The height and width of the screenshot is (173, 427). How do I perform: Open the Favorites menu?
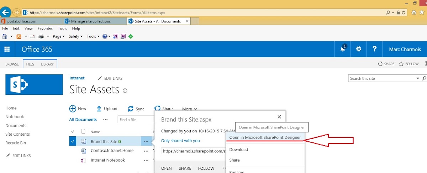click(x=45, y=28)
